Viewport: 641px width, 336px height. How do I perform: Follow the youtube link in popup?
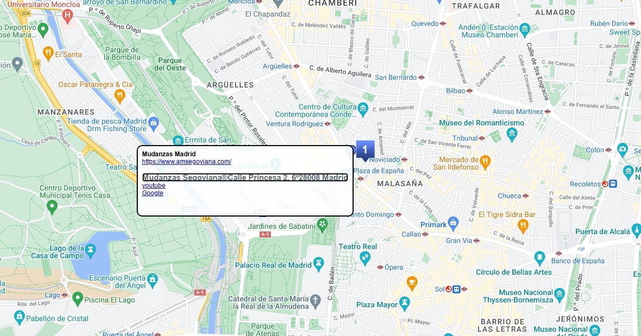(x=153, y=186)
